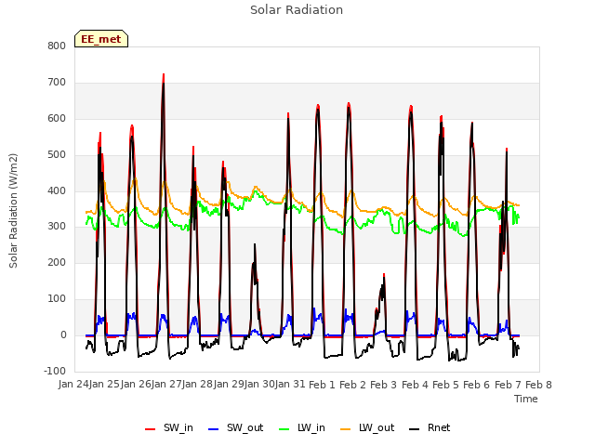
Task: Click the Feb 8 x-axis label
Action: (538, 385)
